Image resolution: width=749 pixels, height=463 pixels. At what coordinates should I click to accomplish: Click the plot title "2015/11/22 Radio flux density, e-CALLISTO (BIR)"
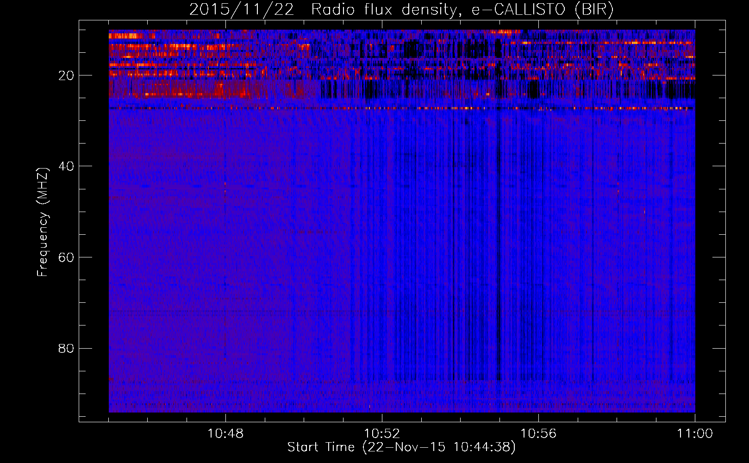pos(401,10)
